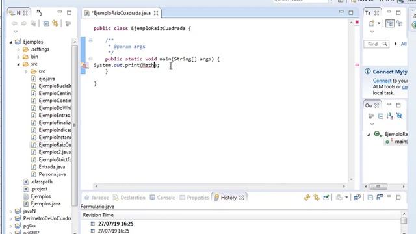Toggle Hide Fields in Outline toolbar

click(x=399, y=116)
